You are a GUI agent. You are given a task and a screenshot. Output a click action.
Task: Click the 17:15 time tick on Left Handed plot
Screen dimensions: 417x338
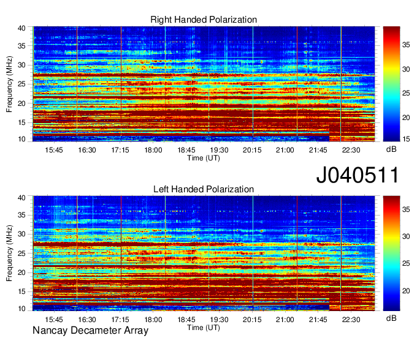pyautogui.click(x=120, y=320)
